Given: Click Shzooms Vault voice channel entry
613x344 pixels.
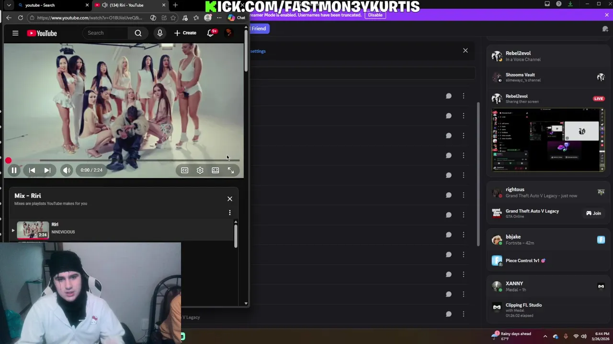Looking at the screenshot, I should click(548, 77).
